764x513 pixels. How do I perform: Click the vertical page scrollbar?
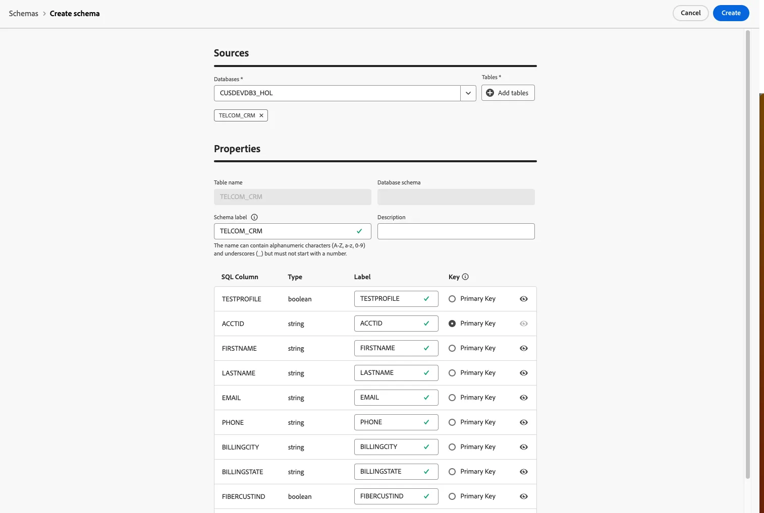coord(748,254)
